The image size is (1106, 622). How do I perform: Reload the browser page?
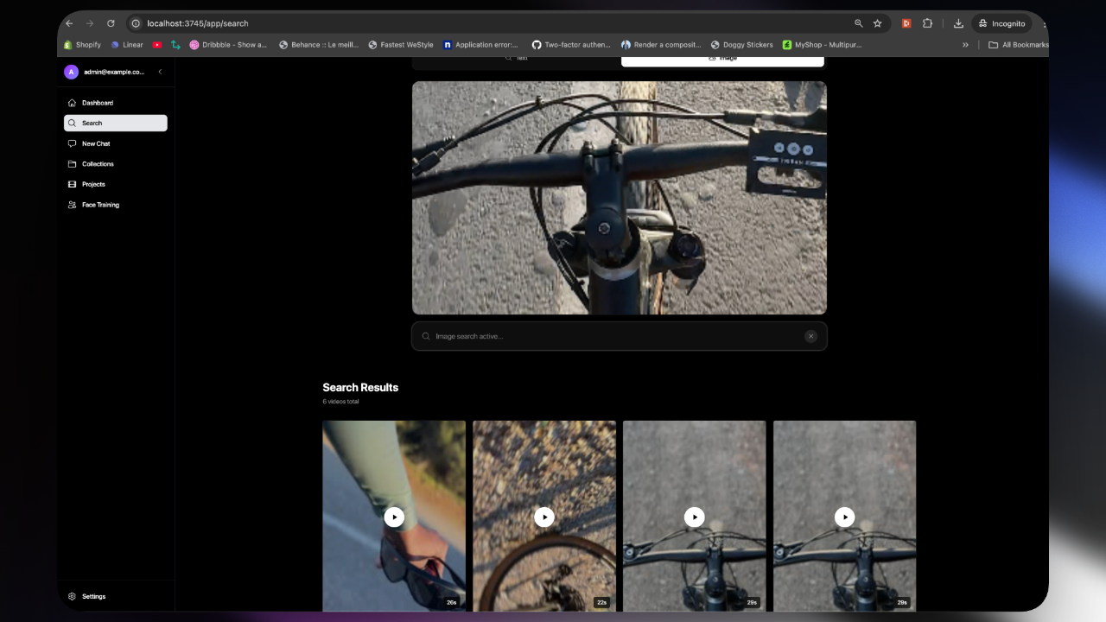(x=111, y=23)
